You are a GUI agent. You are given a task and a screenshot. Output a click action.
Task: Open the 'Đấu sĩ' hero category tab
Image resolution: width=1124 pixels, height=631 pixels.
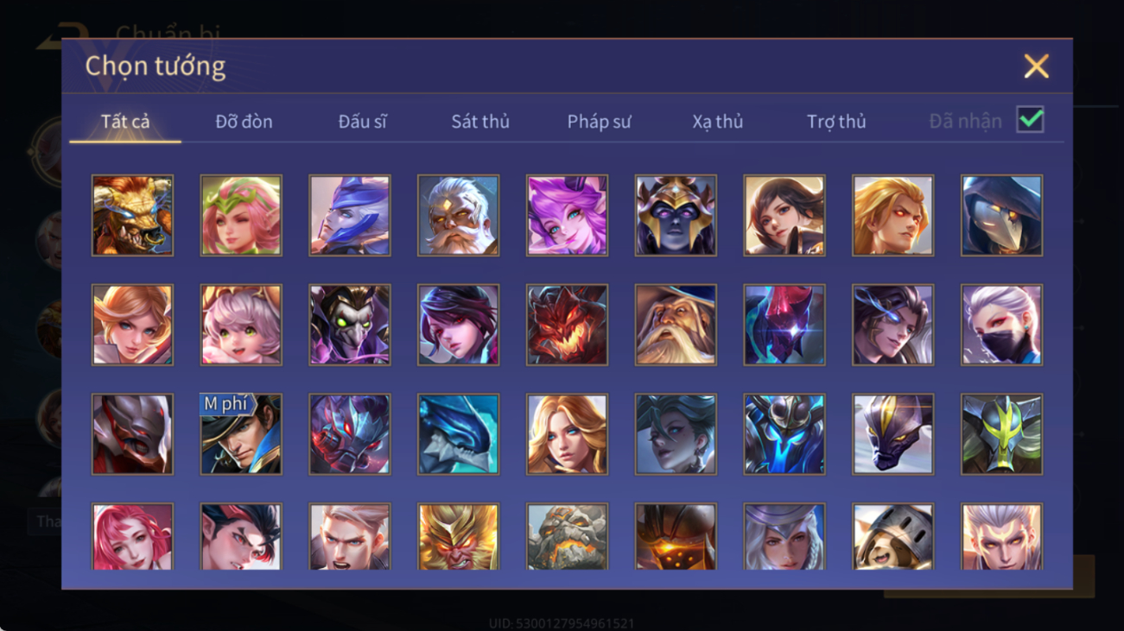tap(362, 122)
